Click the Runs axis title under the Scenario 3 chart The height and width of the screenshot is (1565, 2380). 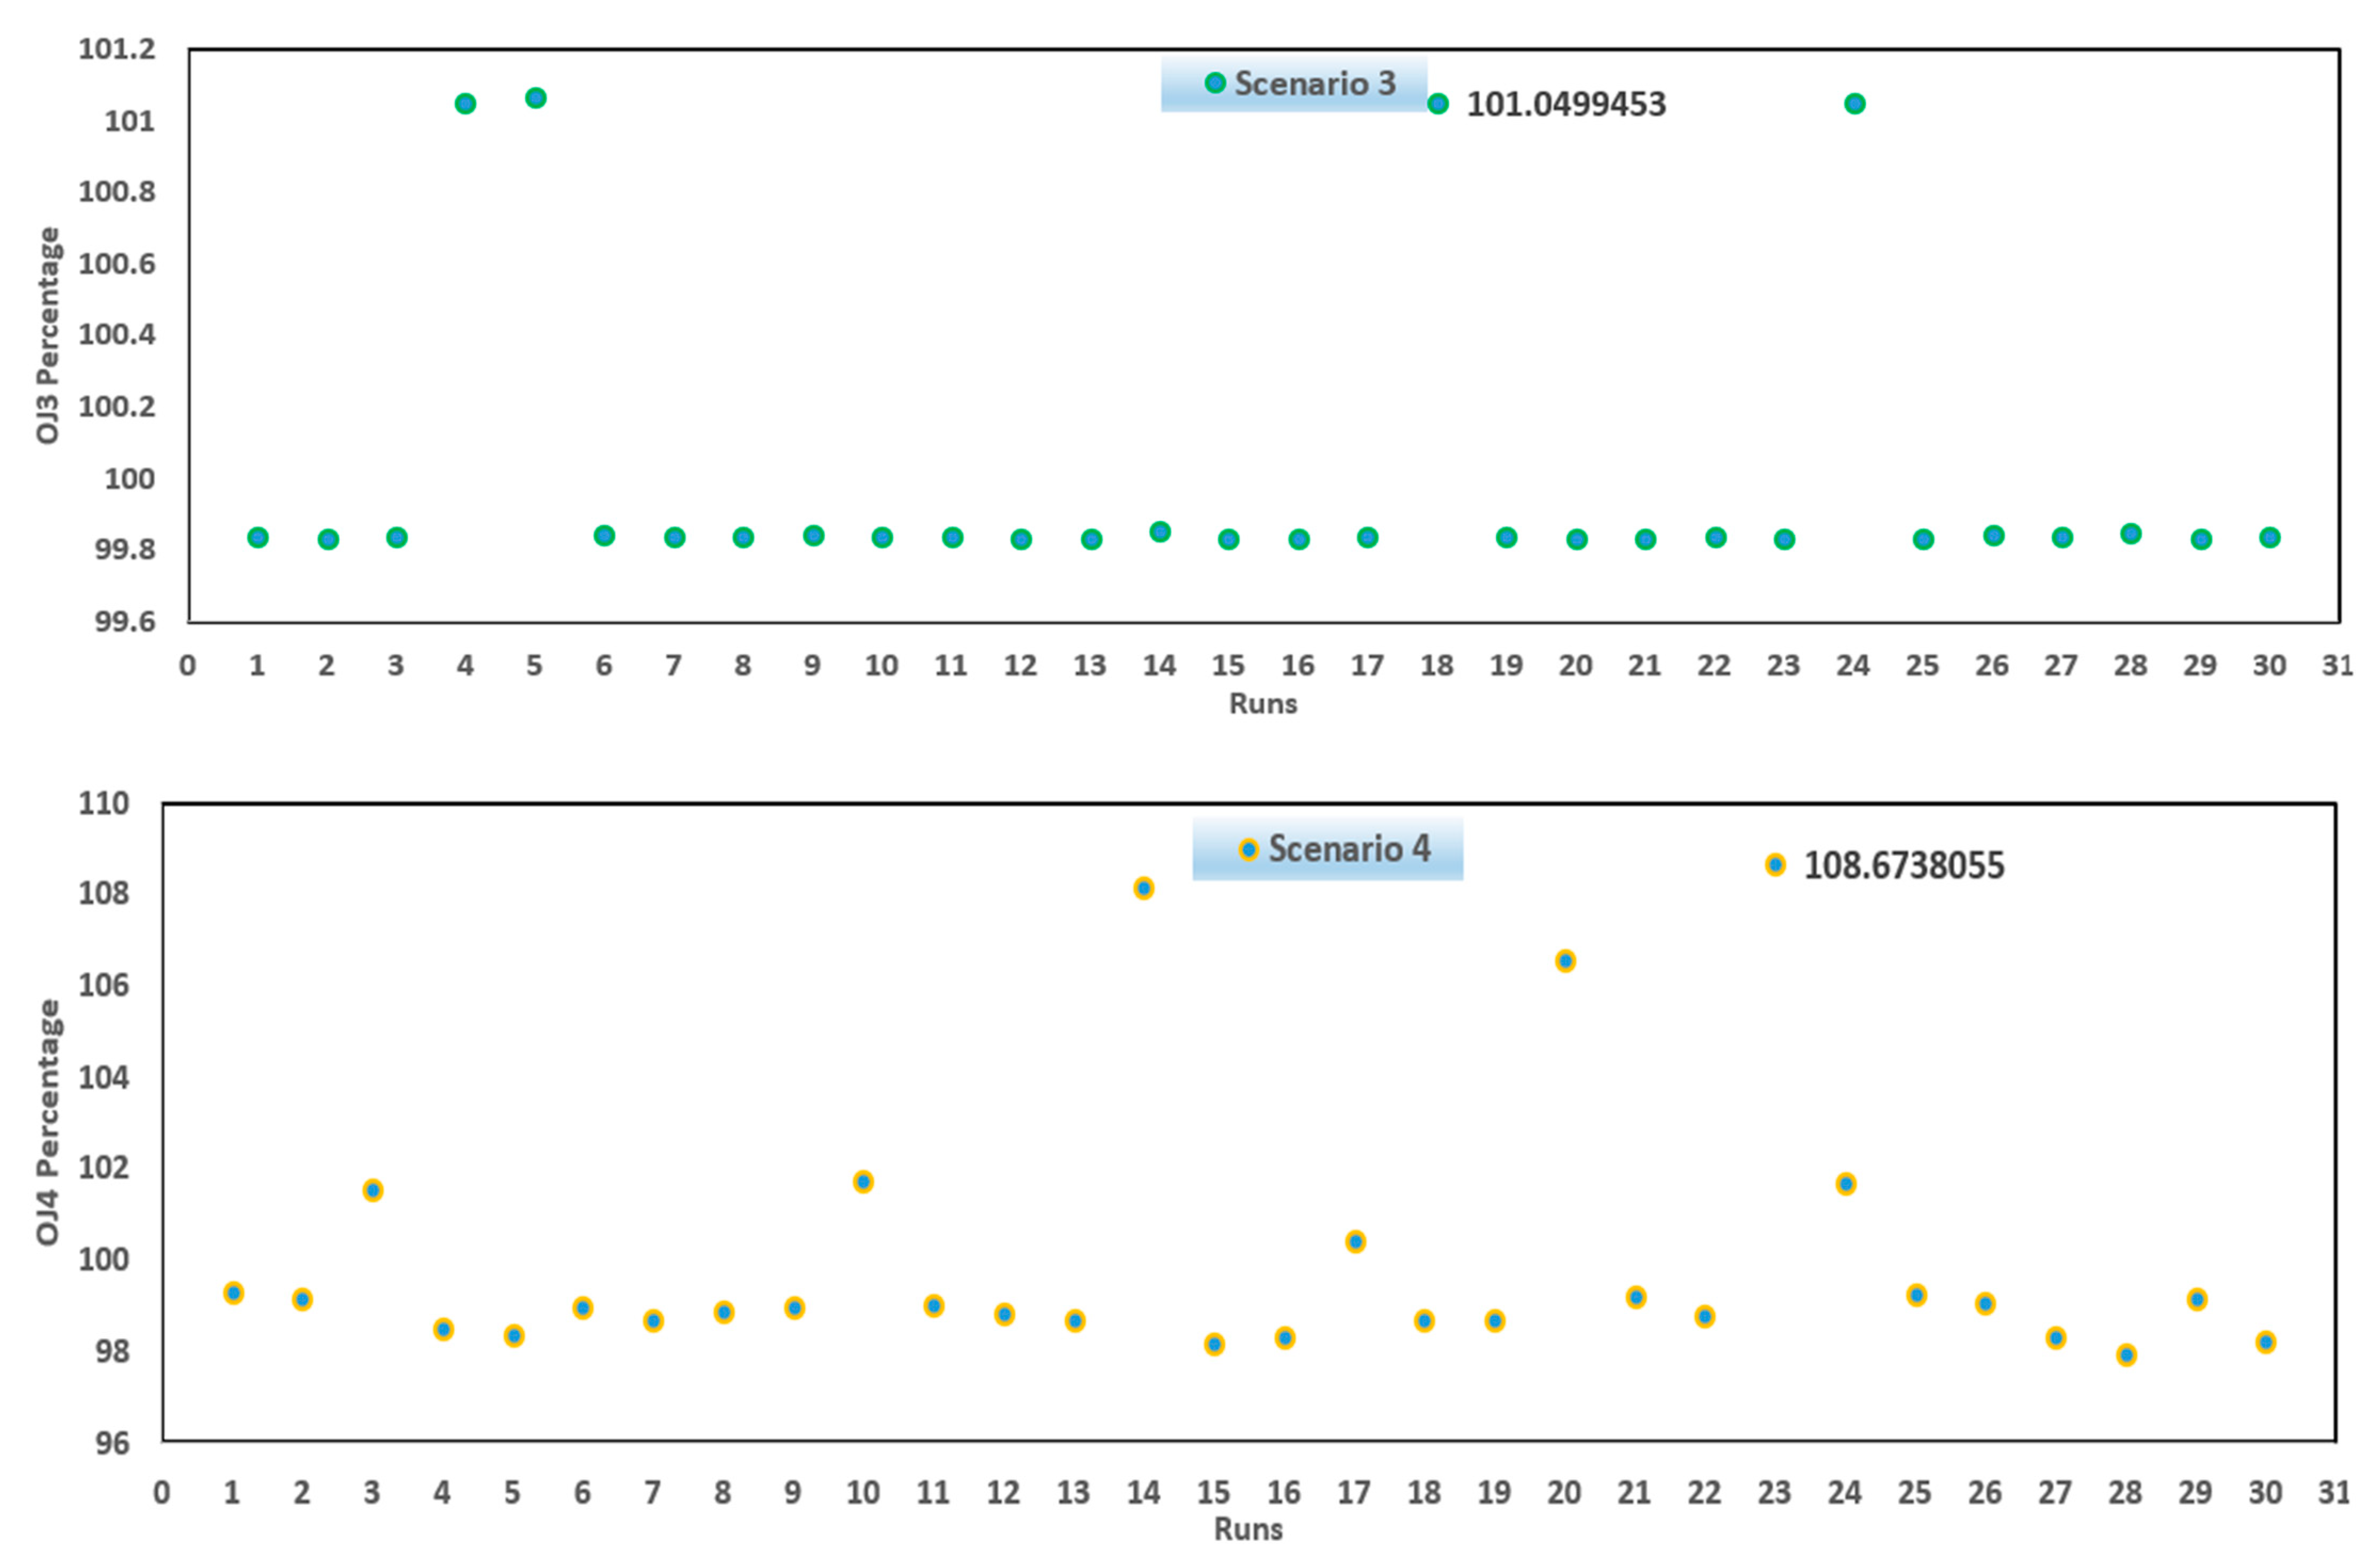point(1263,703)
